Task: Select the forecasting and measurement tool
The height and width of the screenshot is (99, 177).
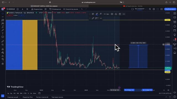Action: (x=3, y=27)
